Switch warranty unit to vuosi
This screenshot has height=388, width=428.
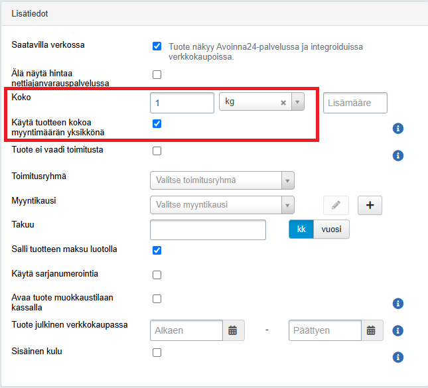coord(330,229)
